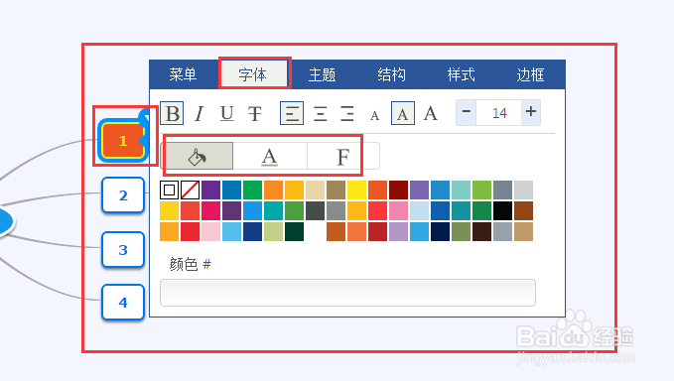Screen dimensions: 674x381
Task: Select the paint bucket fill color mode
Action: pyautogui.click(x=198, y=157)
